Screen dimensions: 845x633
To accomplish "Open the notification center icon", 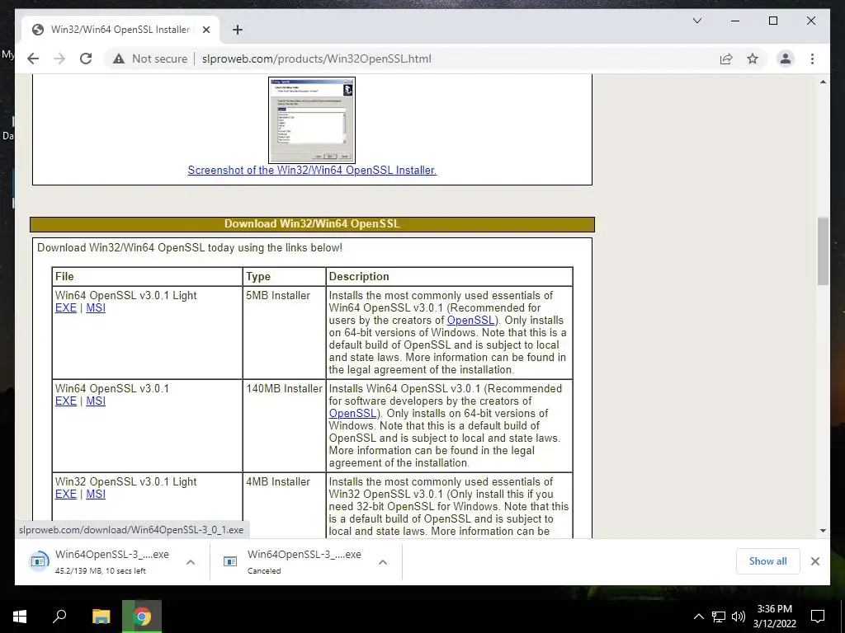I will point(818,617).
